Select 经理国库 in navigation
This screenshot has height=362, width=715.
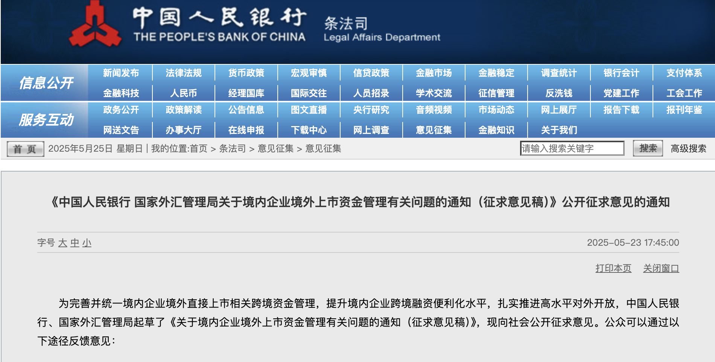click(x=246, y=93)
